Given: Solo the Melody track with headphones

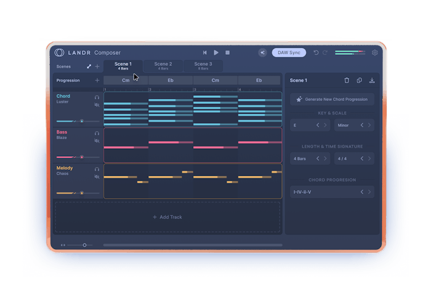Looking at the screenshot, I should pyautogui.click(x=97, y=169).
